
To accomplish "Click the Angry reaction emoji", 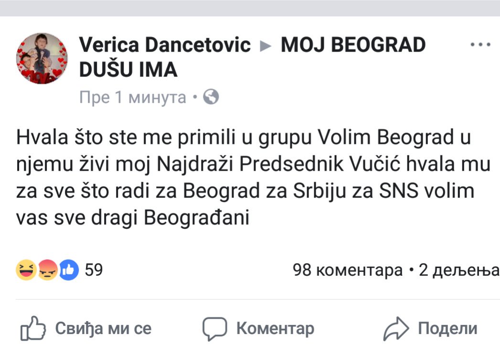I will pos(48,271).
